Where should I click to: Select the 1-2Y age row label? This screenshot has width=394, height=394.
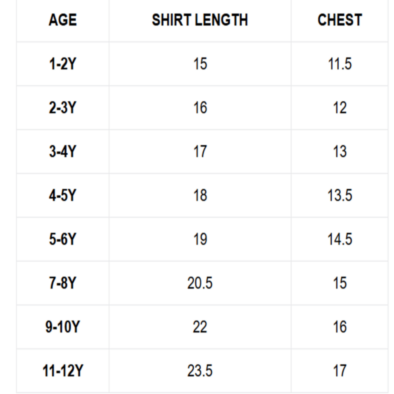coord(63,64)
